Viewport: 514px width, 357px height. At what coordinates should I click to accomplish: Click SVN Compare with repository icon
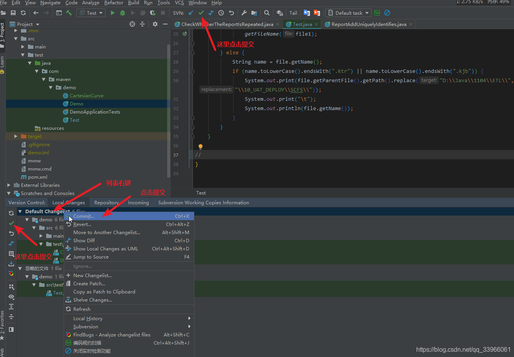(x=211, y=13)
